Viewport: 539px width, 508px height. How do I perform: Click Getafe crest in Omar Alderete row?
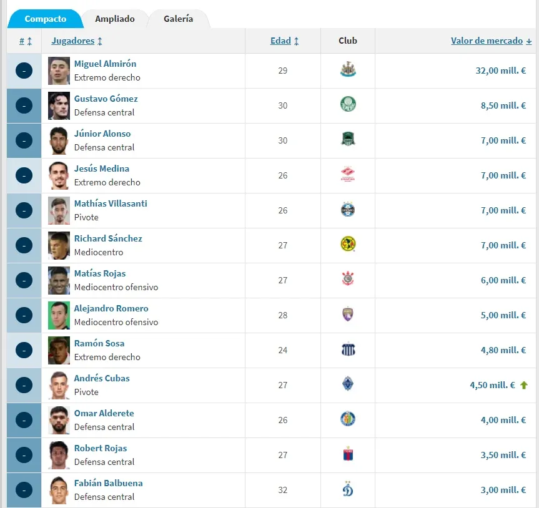click(x=347, y=419)
